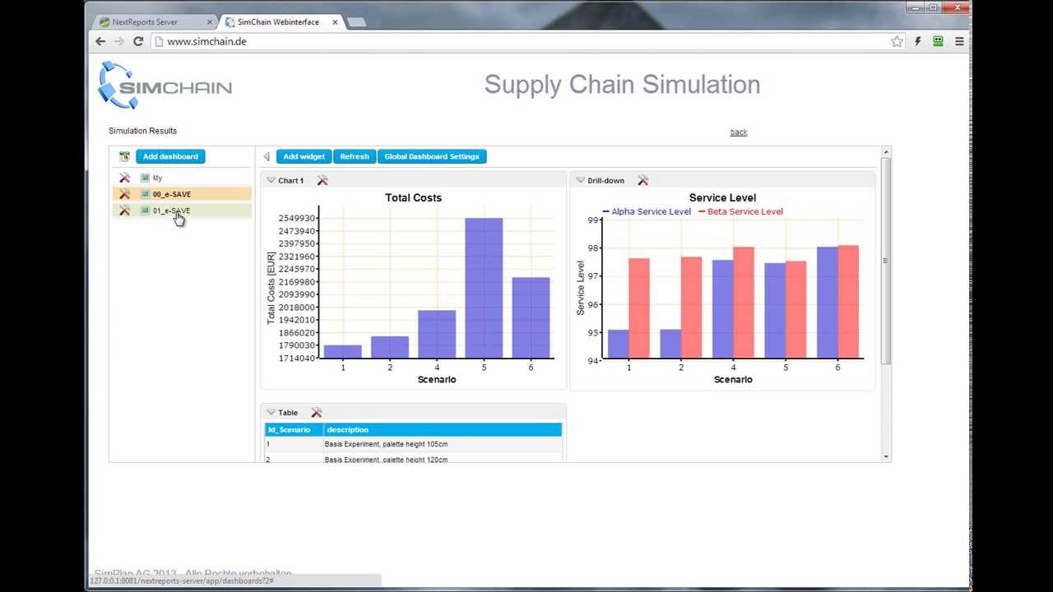Go back in the browser
Screen dimensions: 1053x592
click(100, 41)
